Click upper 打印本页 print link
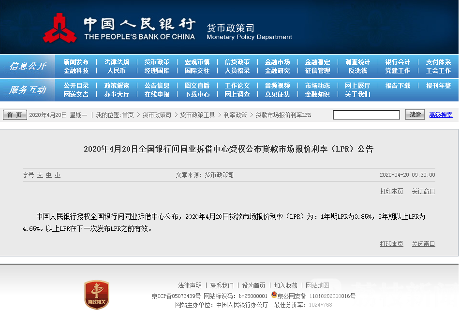Viewport: 460px width, 311px height. [x=391, y=191]
